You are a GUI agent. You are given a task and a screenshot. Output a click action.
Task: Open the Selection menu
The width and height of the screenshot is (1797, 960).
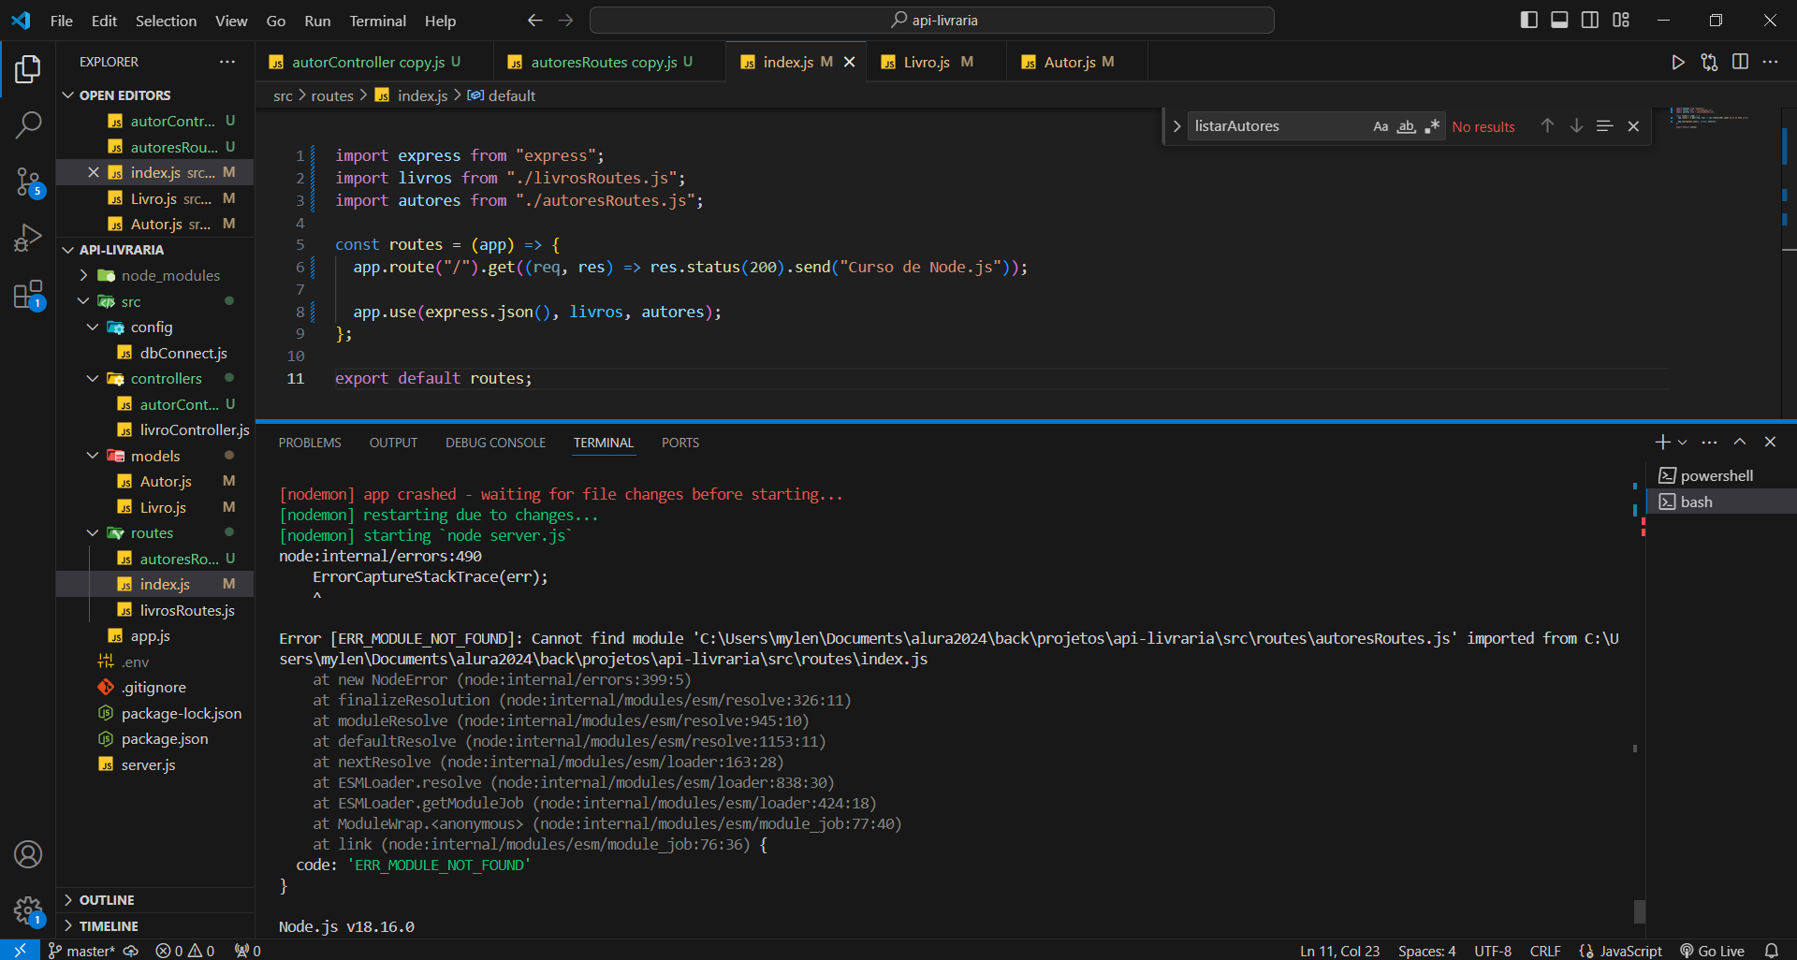(x=166, y=21)
